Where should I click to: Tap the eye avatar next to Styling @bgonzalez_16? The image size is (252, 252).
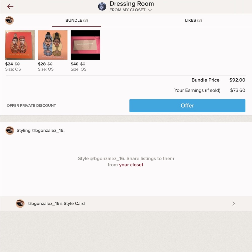click(10, 131)
